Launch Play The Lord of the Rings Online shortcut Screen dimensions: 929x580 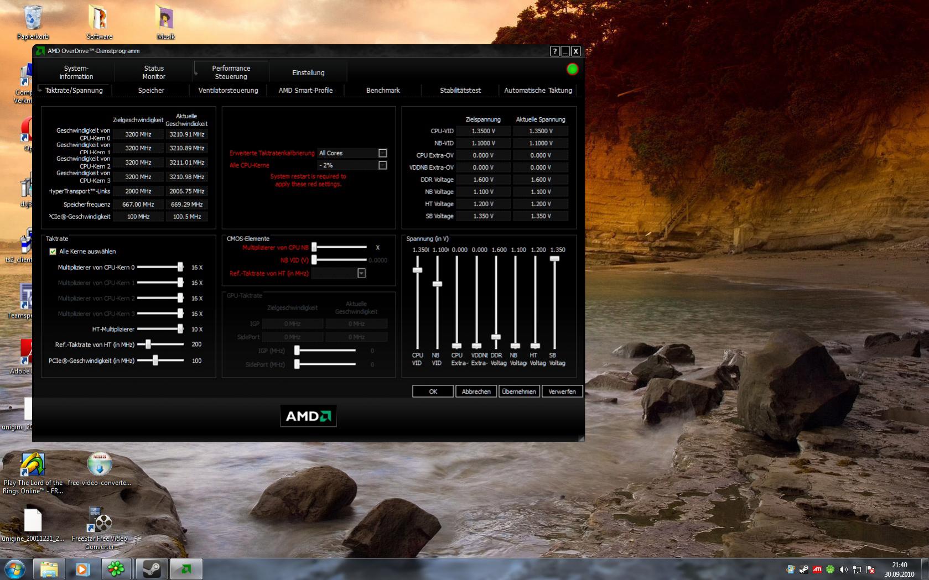pos(33,473)
